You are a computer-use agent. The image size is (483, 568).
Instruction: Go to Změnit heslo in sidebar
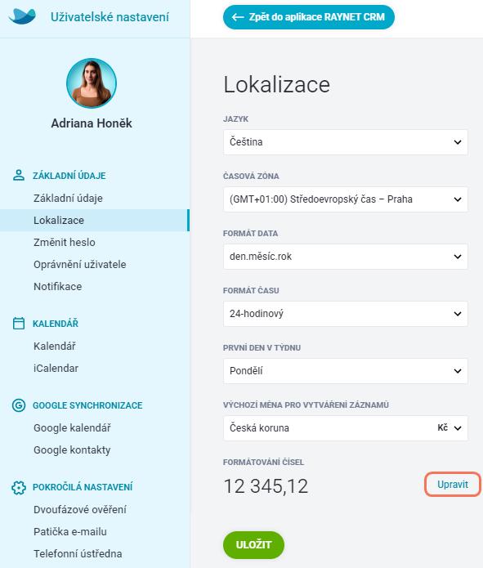[65, 243]
